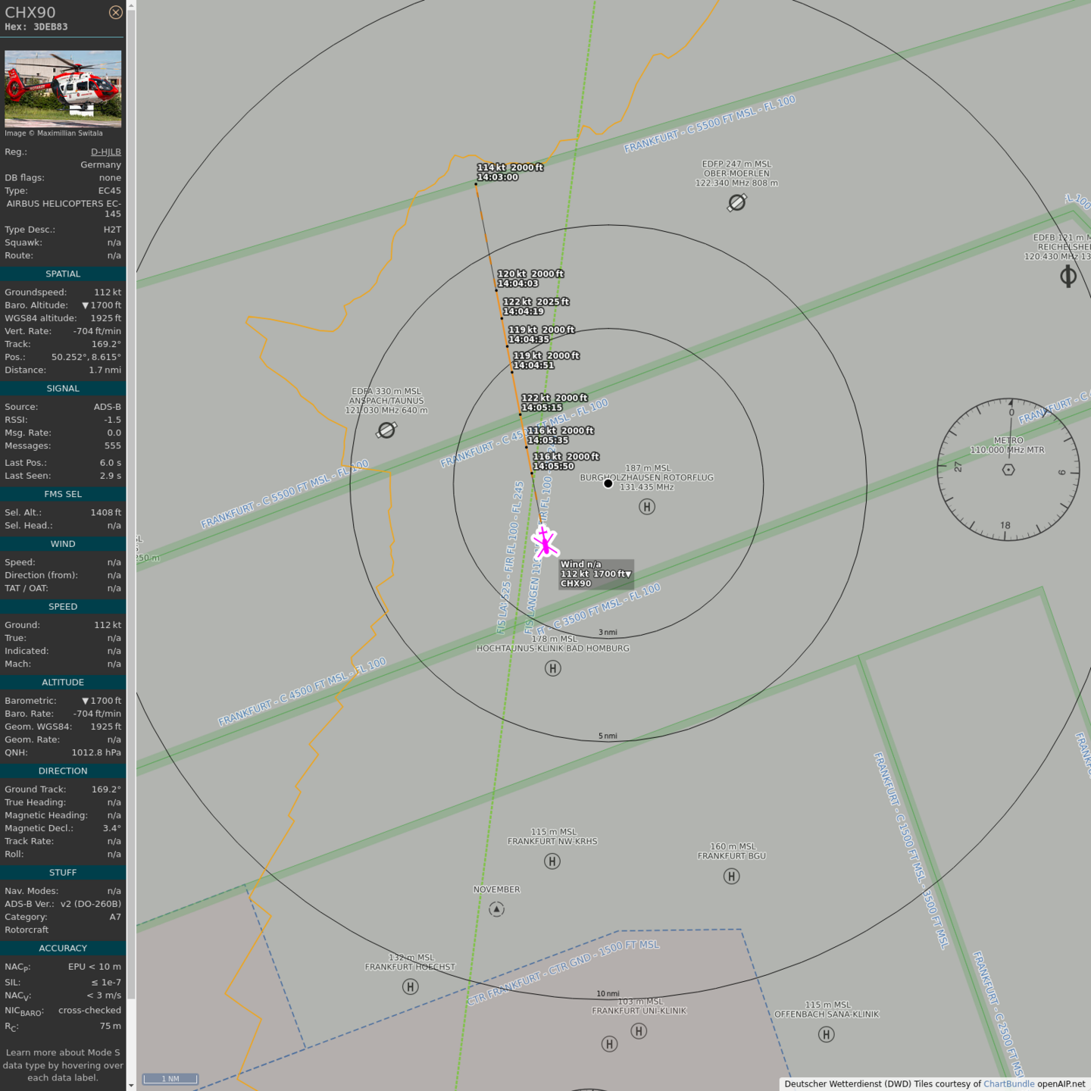
Task: Click the magenta CHX90 helicopter icon
Action: point(545,542)
